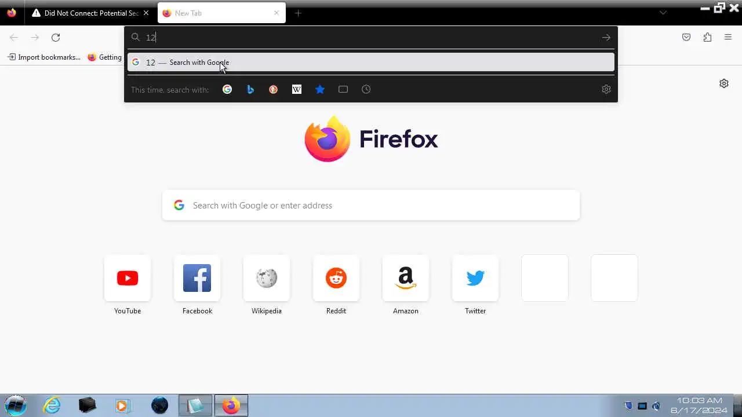Open the Windows Start button
The width and height of the screenshot is (742, 417).
coord(16,405)
